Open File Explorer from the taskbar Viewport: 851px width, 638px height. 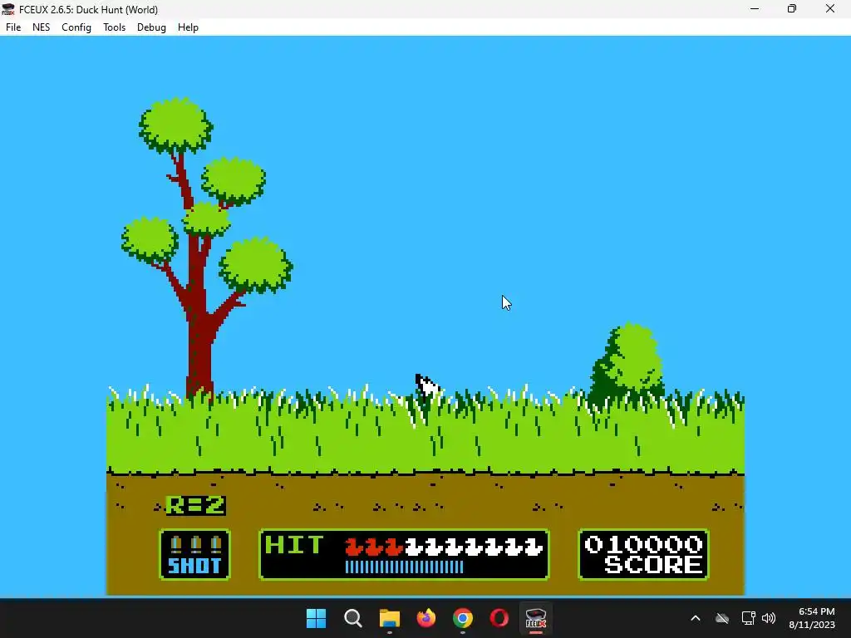click(389, 618)
